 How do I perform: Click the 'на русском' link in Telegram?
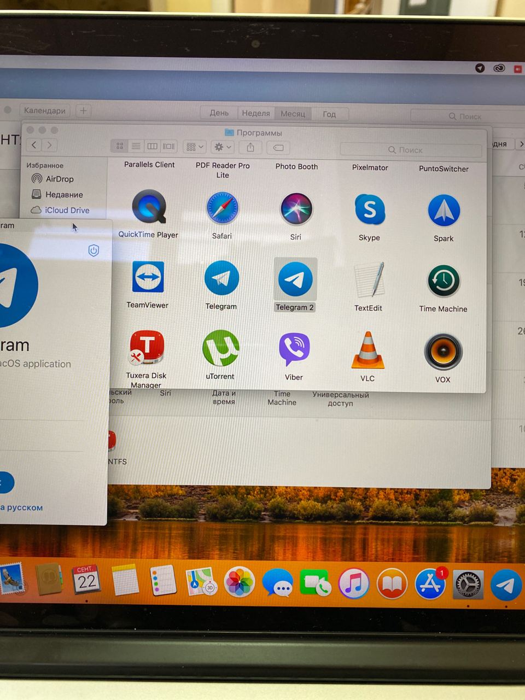21,507
